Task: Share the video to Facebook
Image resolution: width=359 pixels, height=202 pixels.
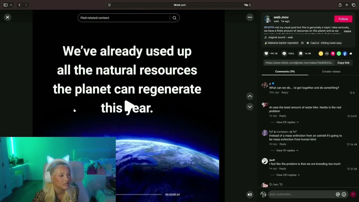Action: 345,54
